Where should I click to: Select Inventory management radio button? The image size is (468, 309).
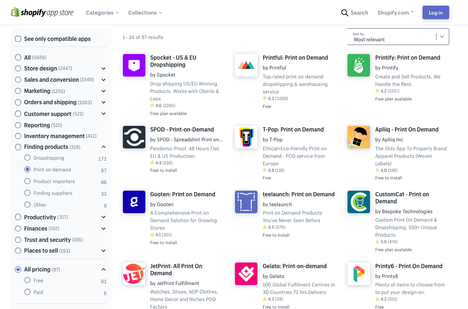tap(18, 136)
